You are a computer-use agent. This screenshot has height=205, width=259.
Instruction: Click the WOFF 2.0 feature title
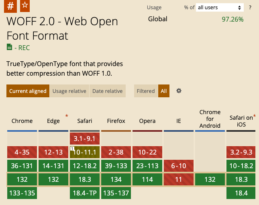point(62,28)
